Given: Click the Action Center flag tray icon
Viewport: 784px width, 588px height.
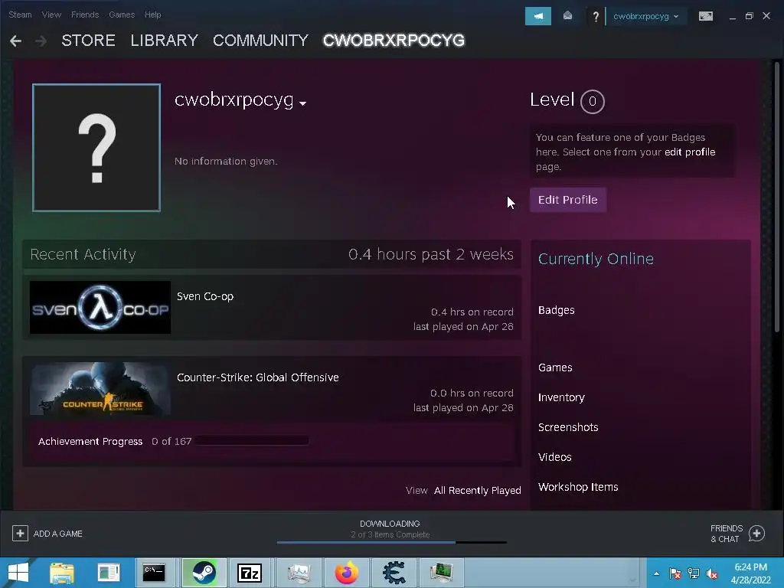Looking at the screenshot, I should pyautogui.click(x=675, y=573).
